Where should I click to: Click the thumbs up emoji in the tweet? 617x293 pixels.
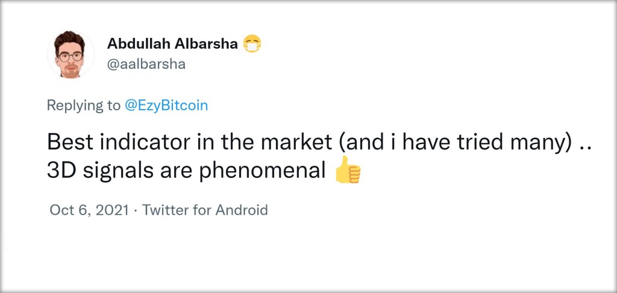click(x=347, y=172)
